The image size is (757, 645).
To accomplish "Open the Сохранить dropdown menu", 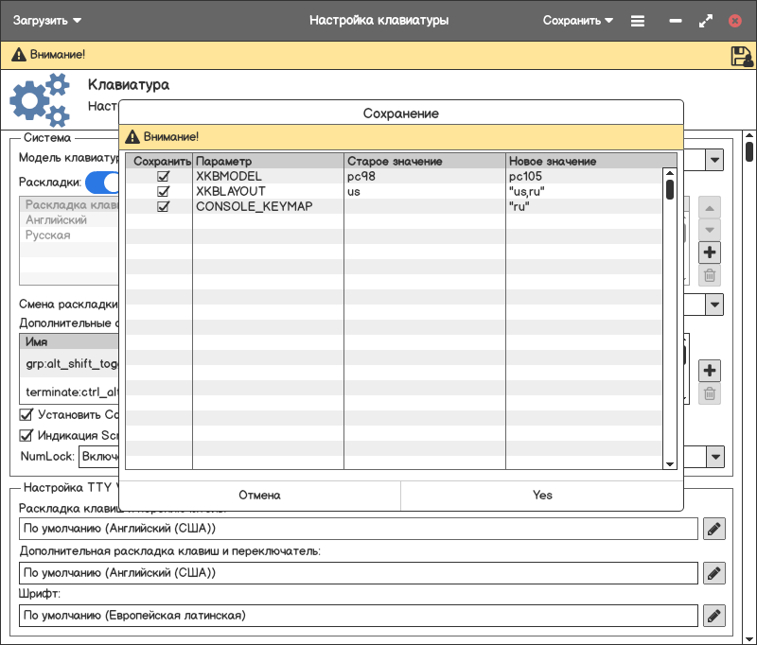I will click(x=578, y=20).
